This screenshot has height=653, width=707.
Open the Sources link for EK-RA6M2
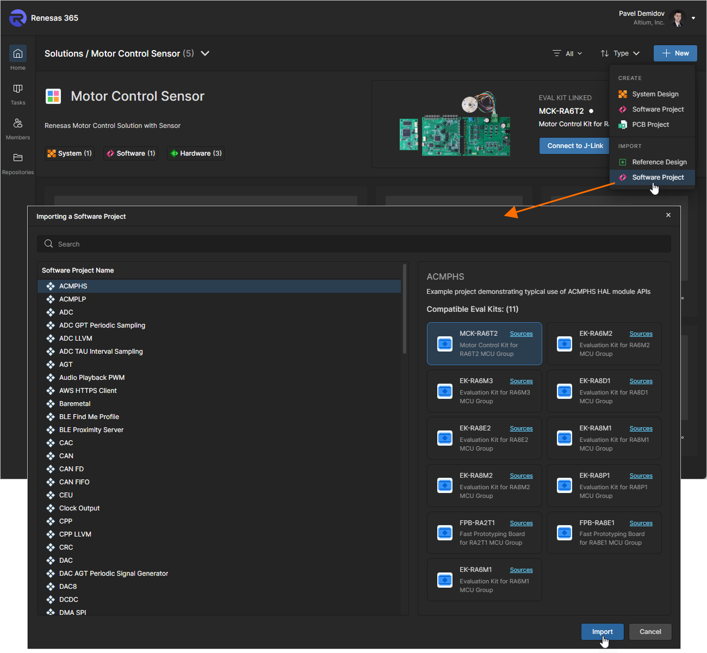641,334
